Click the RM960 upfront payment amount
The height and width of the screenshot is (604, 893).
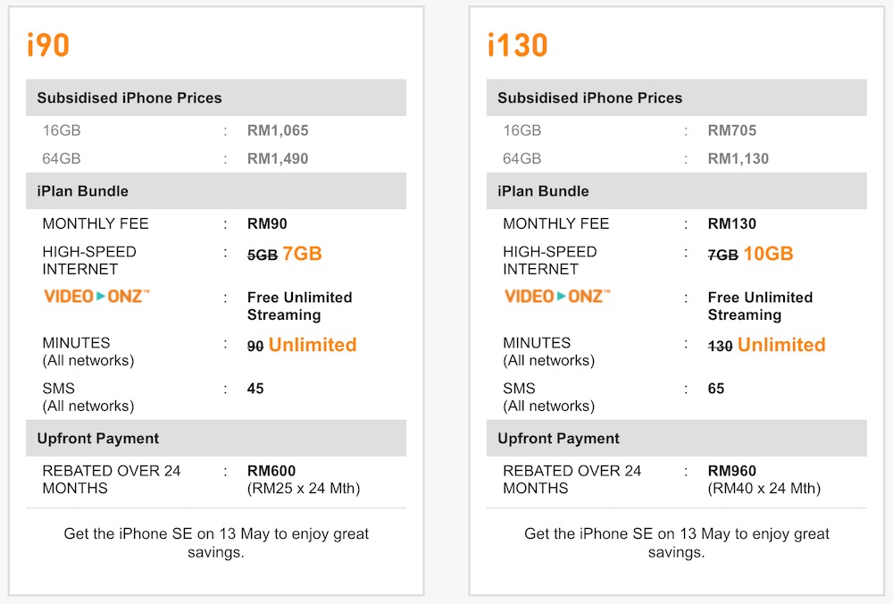pos(732,471)
